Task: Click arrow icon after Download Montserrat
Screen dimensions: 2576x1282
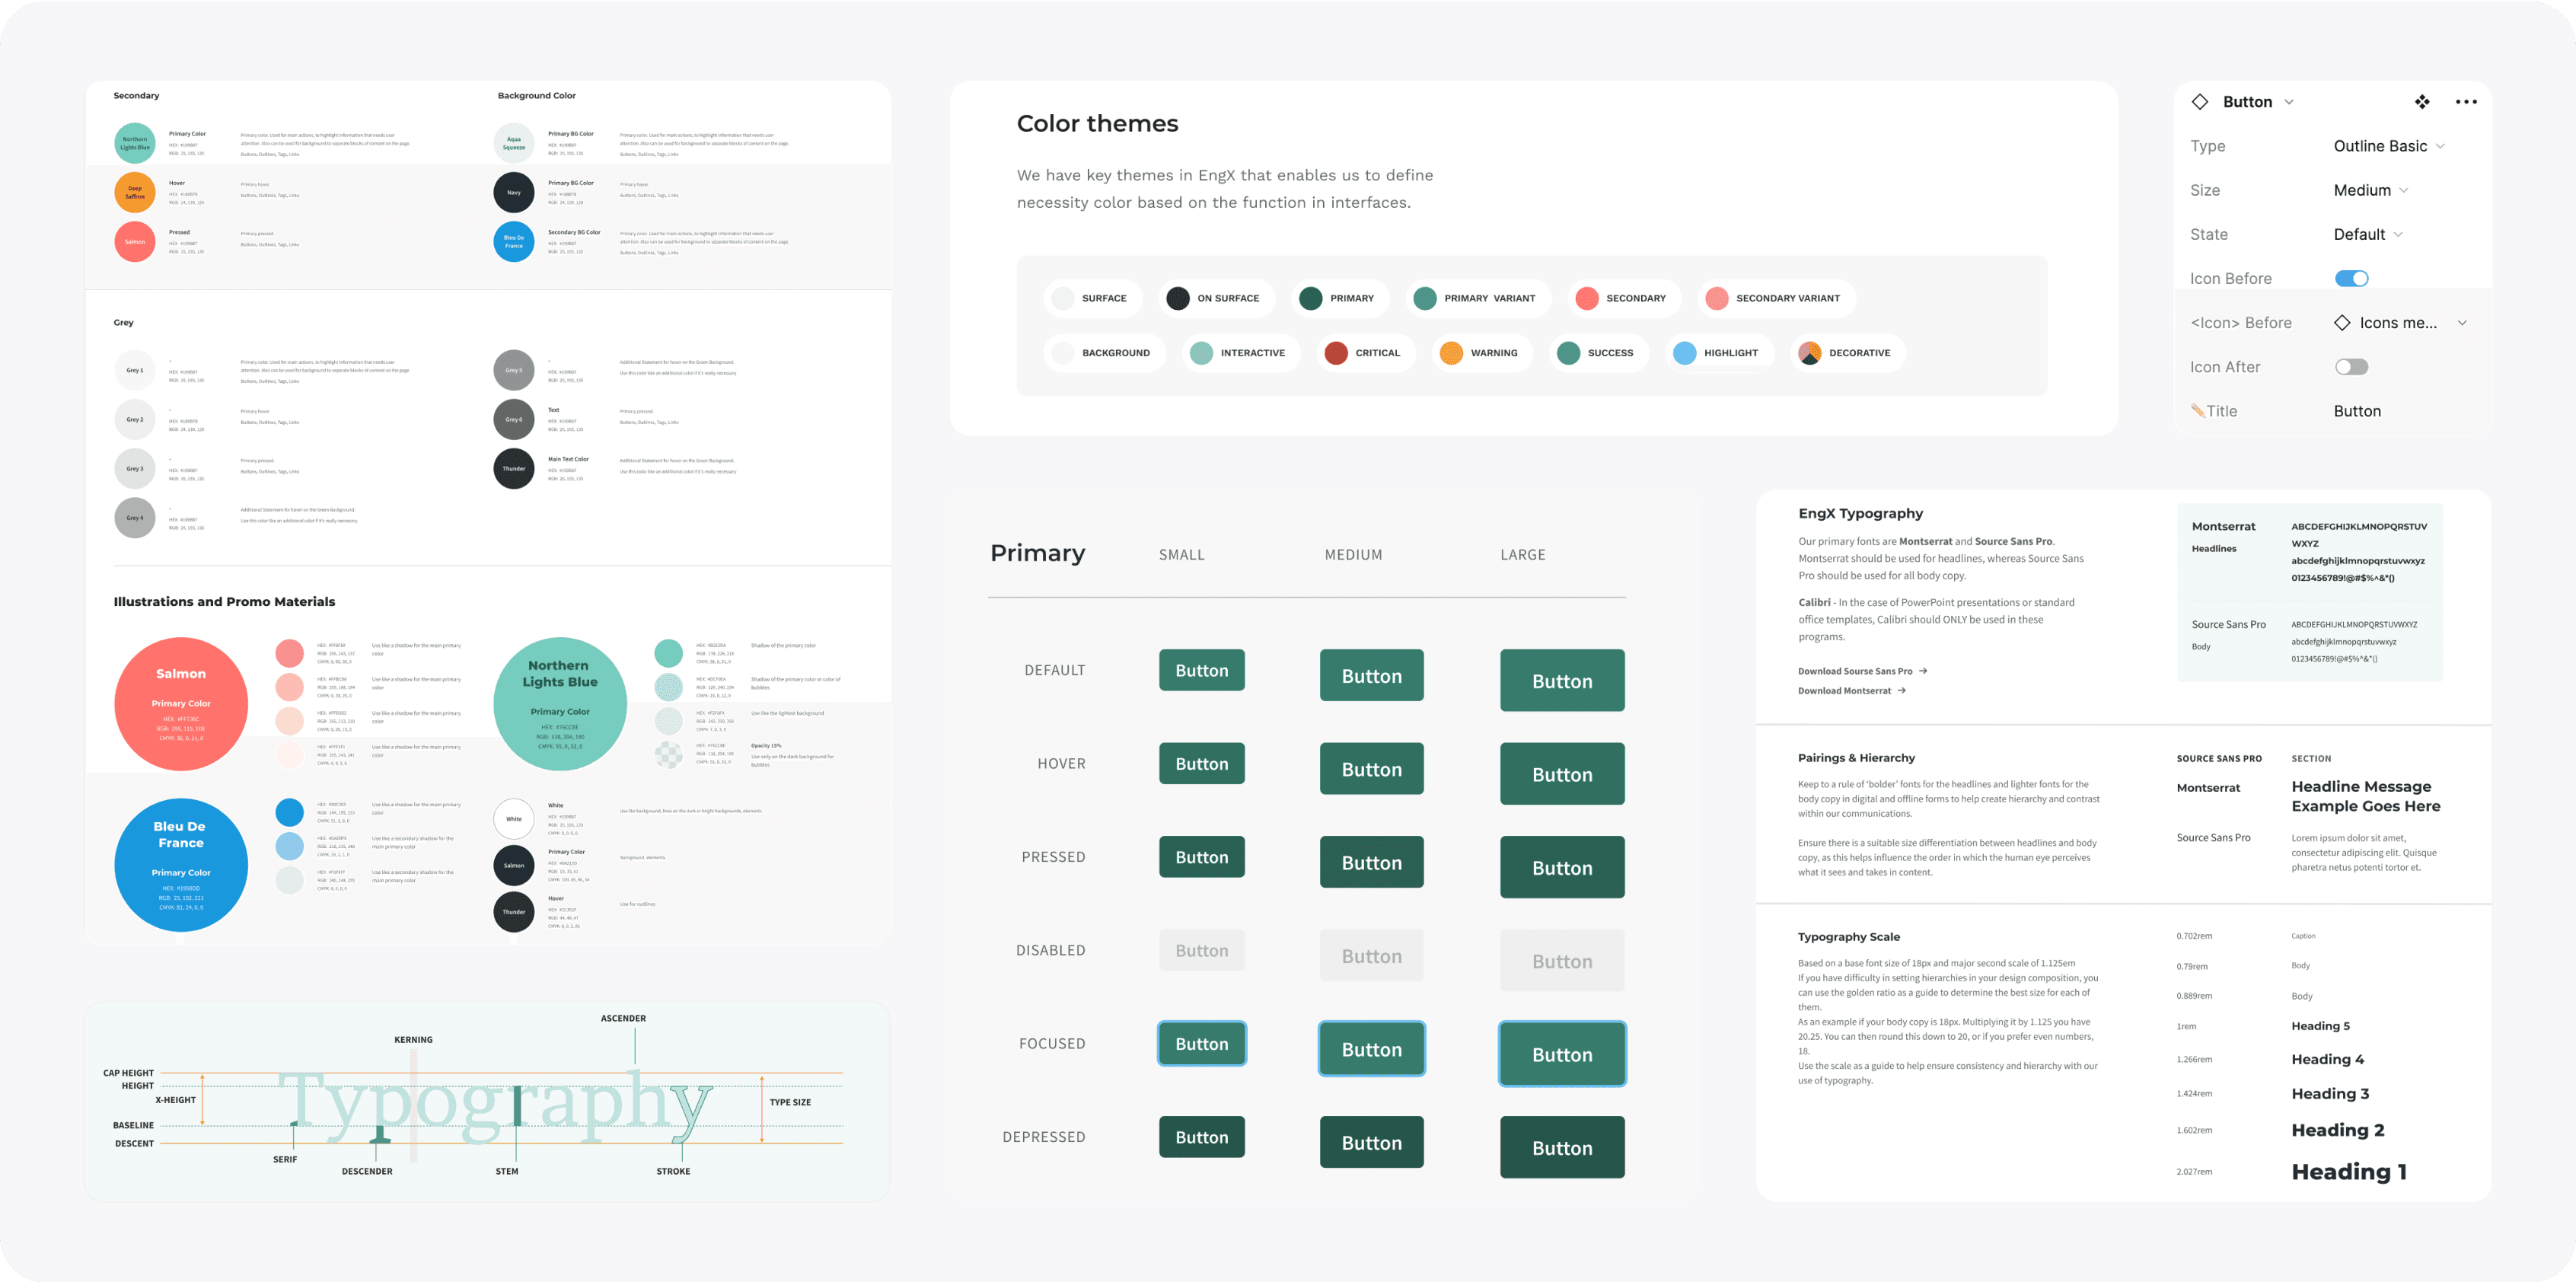Action: coord(1901,690)
